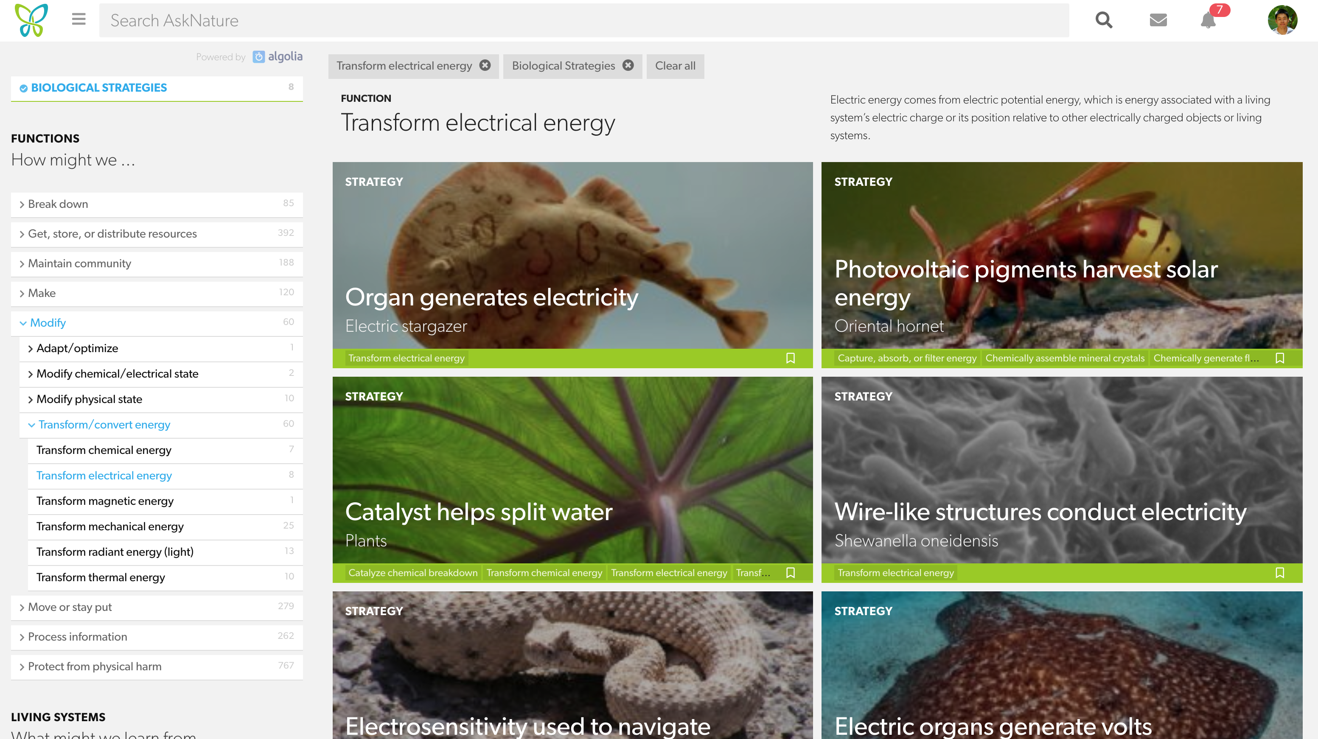Click the search magnifier icon
1318x739 pixels.
[x=1104, y=20]
